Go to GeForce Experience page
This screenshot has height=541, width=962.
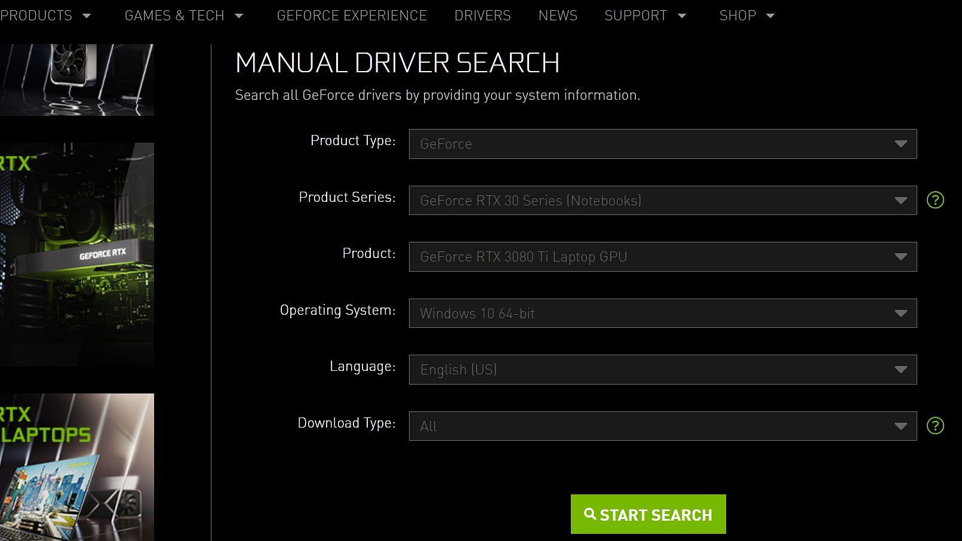[x=352, y=16]
